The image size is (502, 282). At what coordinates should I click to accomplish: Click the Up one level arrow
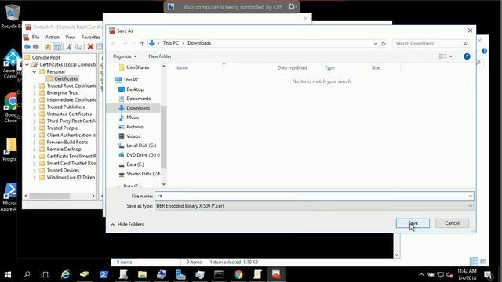click(142, 44)
